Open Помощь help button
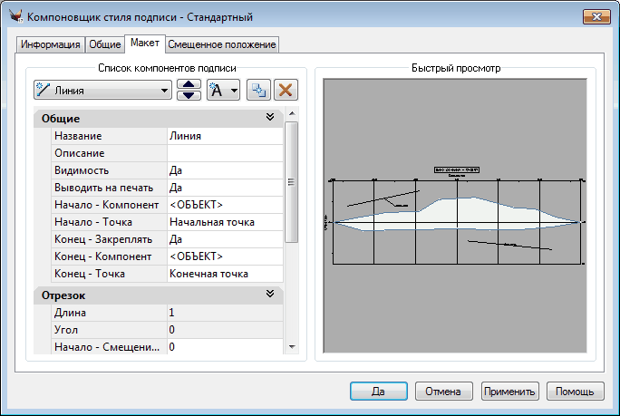 pos(575,392)
